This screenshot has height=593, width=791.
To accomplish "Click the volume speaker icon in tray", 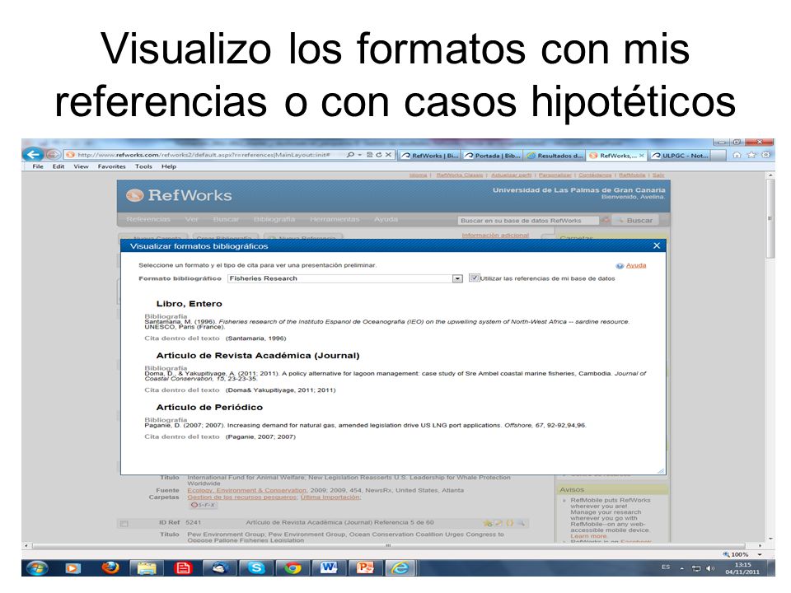I will point(710,568).
